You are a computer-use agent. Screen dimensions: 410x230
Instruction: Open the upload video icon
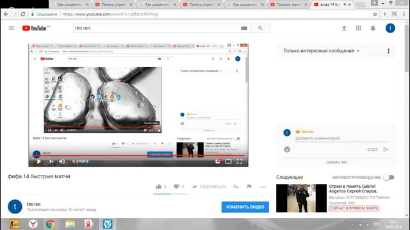pos(344,28)
